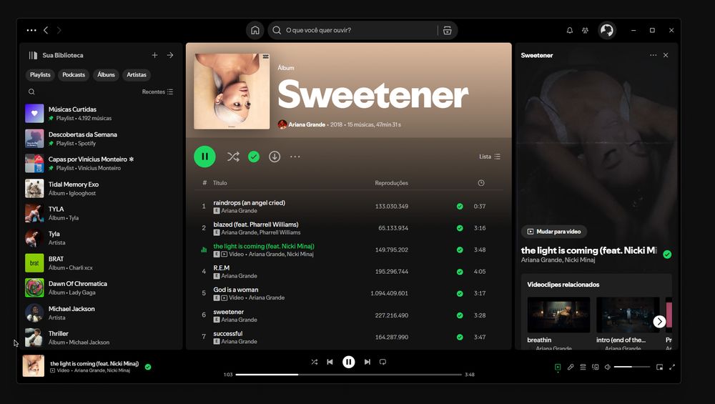The image size is (715, 404).
Task: Show next related videoclips with the arrow
Action: [x=659, y=322]
